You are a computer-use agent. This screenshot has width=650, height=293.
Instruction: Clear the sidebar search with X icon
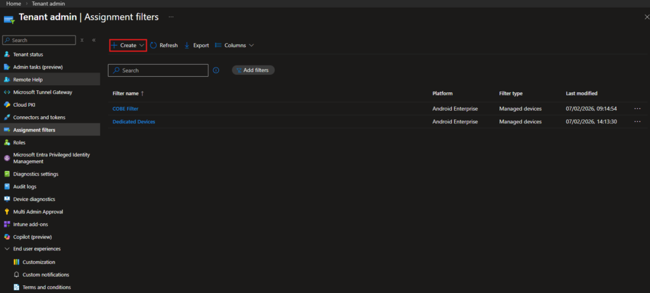click(x=82, y=40)
